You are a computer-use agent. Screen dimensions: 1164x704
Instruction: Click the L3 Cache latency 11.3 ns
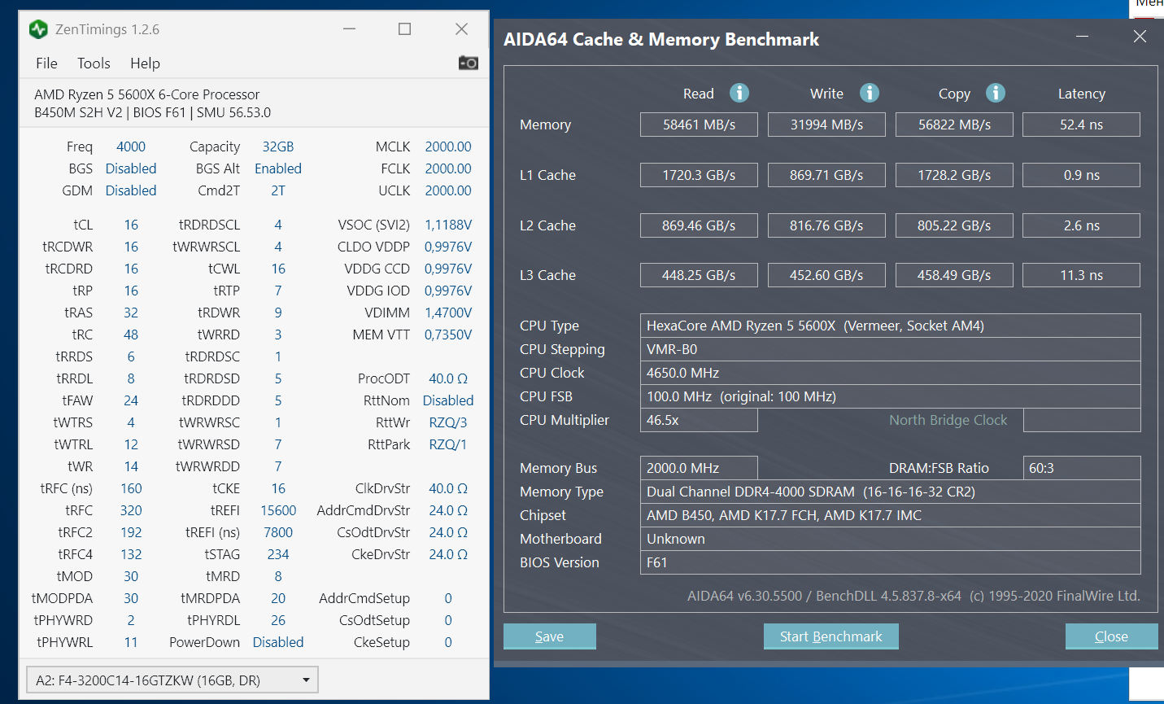(1081, 275)
